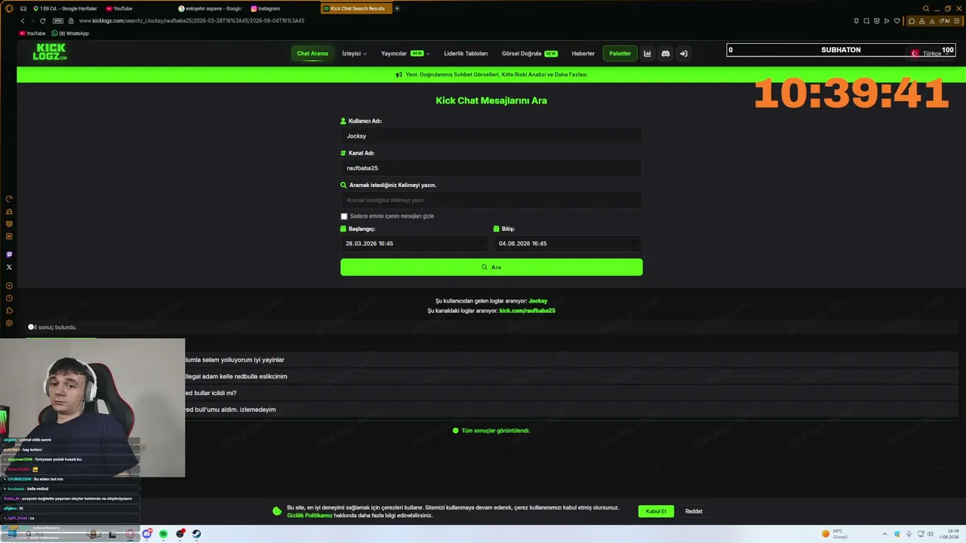The image size is (966, 543).
Task: Click message ending 'selam yolluyorum iyi yayinlar'
Action: (235, 360)
